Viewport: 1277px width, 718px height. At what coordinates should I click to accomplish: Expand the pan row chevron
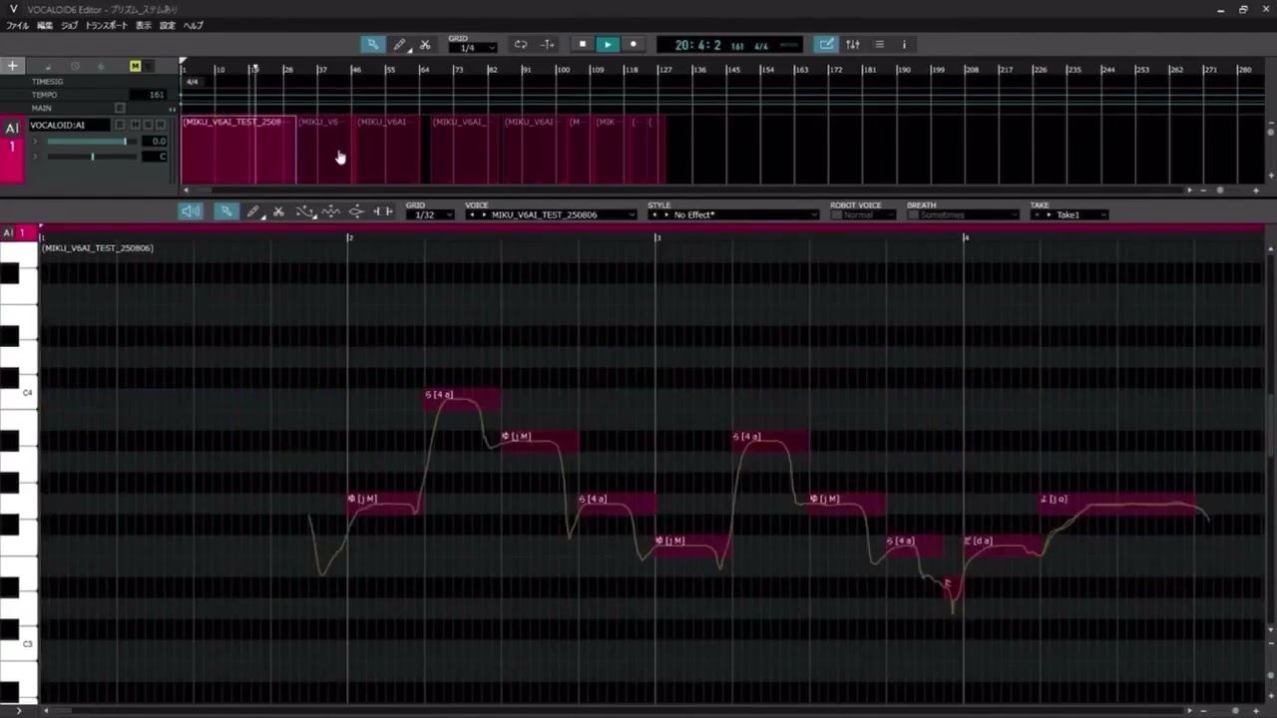(x=35, y=157)
